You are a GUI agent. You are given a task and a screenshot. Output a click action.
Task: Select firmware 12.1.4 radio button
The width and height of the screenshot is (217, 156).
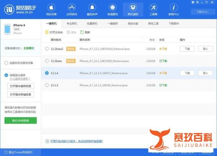(47, 73)
